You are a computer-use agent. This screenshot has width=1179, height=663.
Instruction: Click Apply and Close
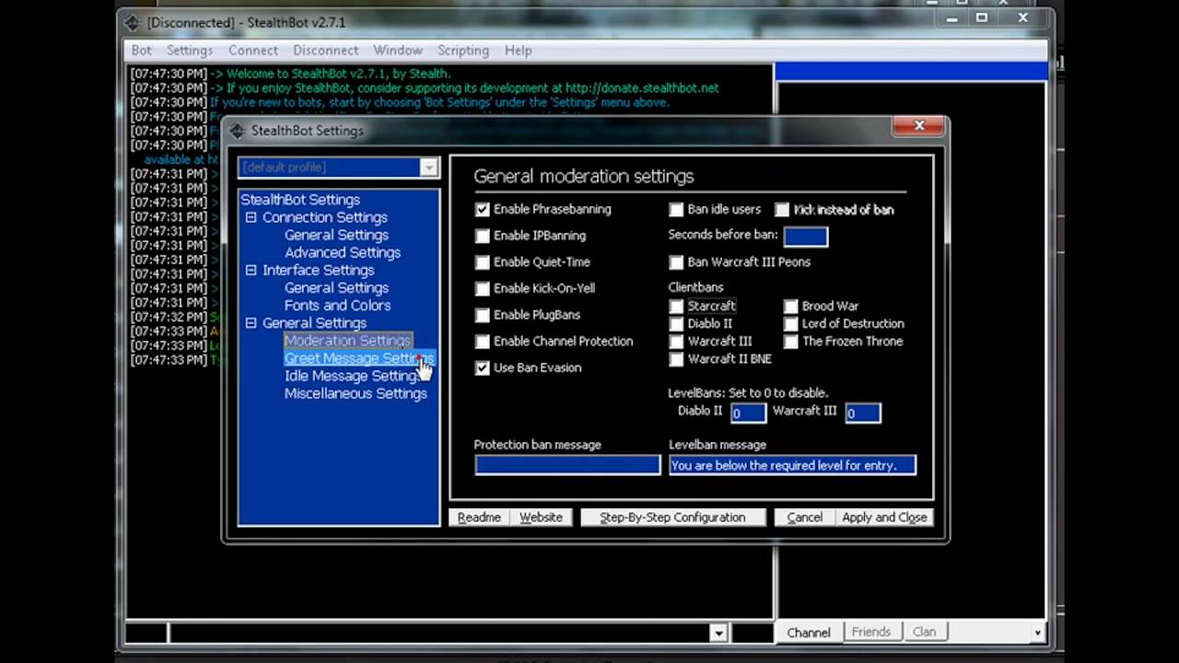[884, 518]
